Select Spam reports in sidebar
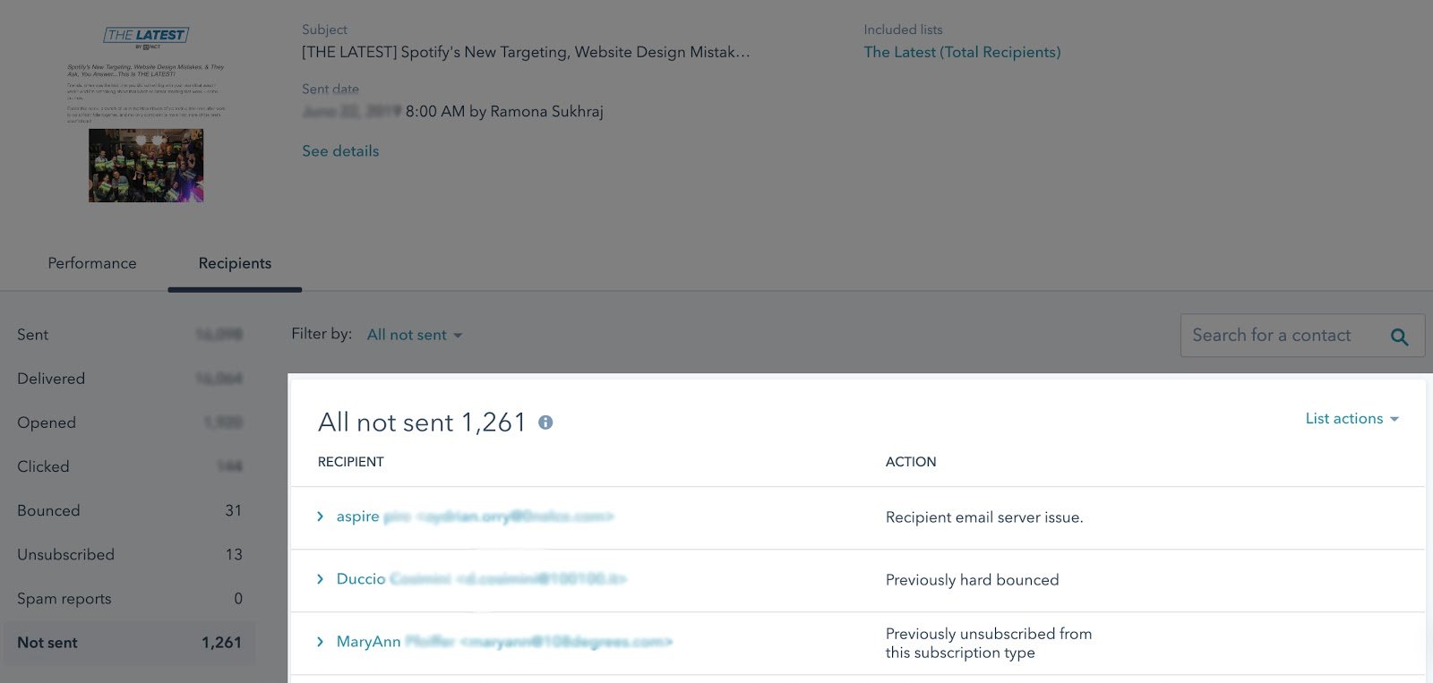The height and width of the screenshot is (683, 1433). [x=64, y=598]
